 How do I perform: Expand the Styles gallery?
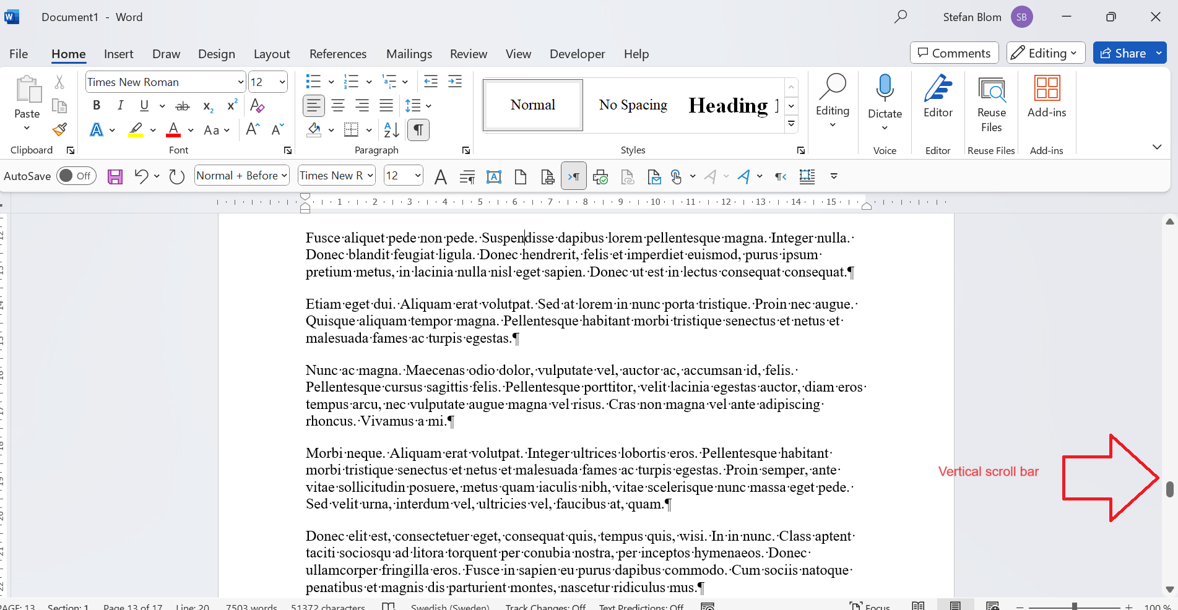pos(791,124)
